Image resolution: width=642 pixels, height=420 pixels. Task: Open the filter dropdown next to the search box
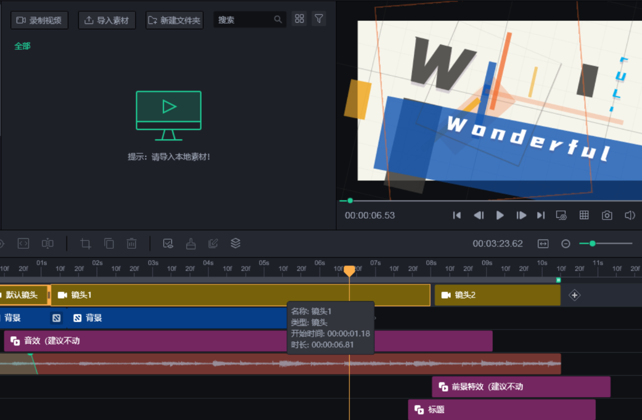[x=319, y=19]
